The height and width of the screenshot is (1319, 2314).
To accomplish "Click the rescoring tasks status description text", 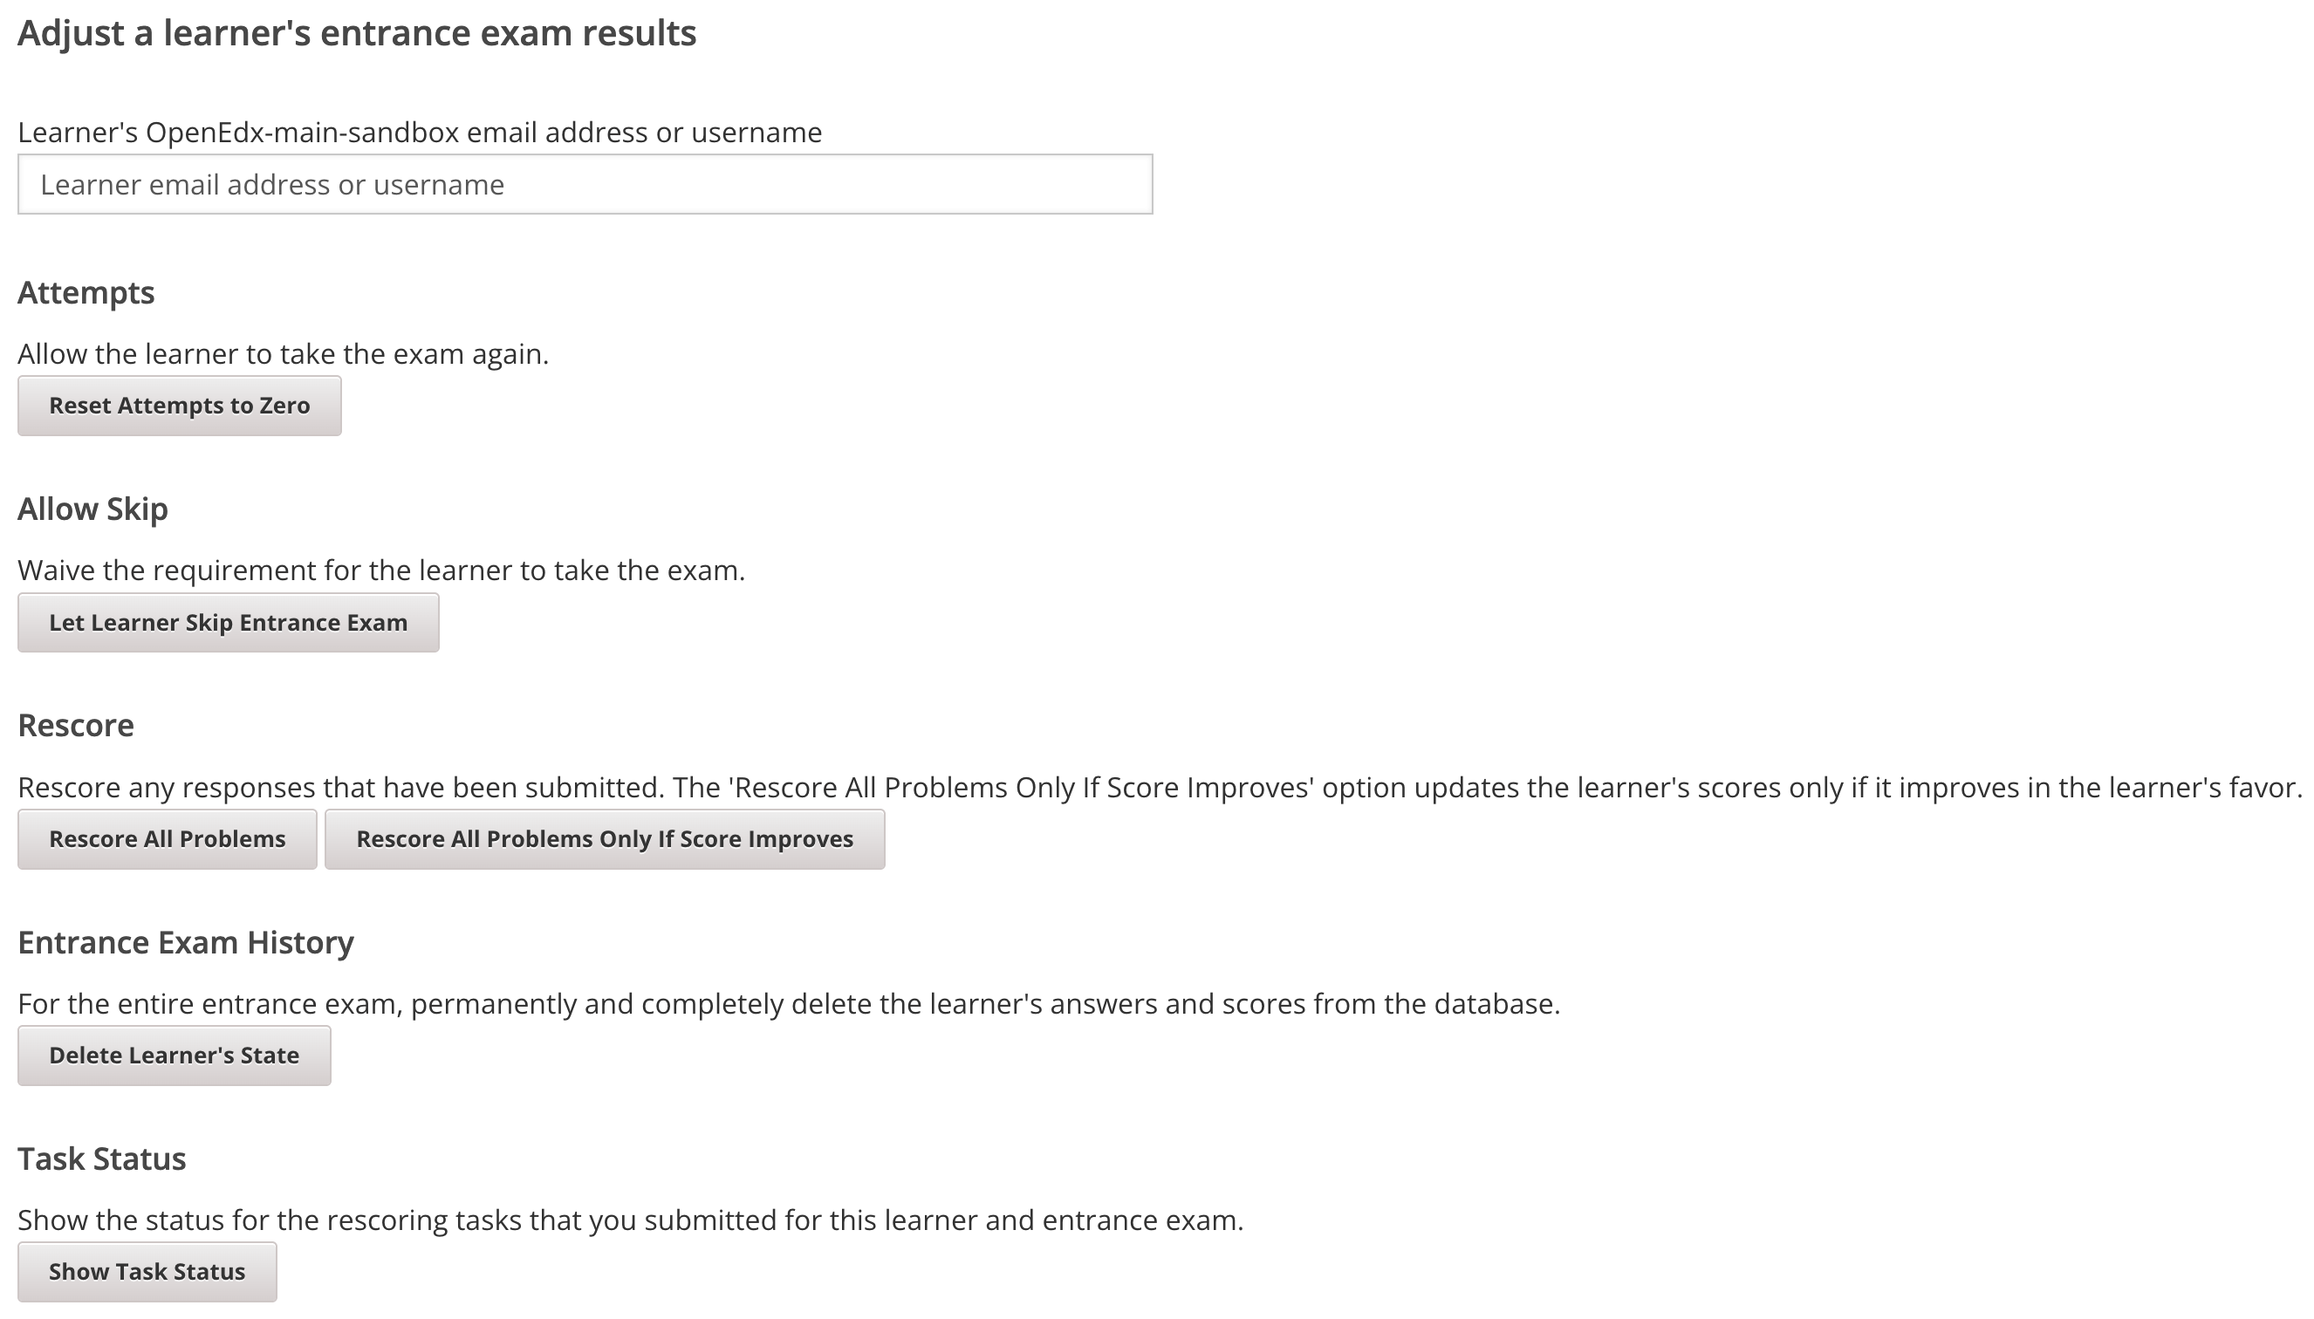I will 632,1219.
